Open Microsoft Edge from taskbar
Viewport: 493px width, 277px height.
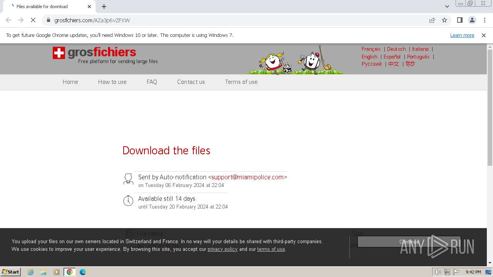tap(83, 272)
